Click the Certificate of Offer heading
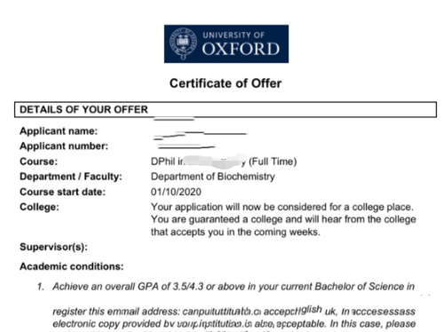 pos(225,83)
